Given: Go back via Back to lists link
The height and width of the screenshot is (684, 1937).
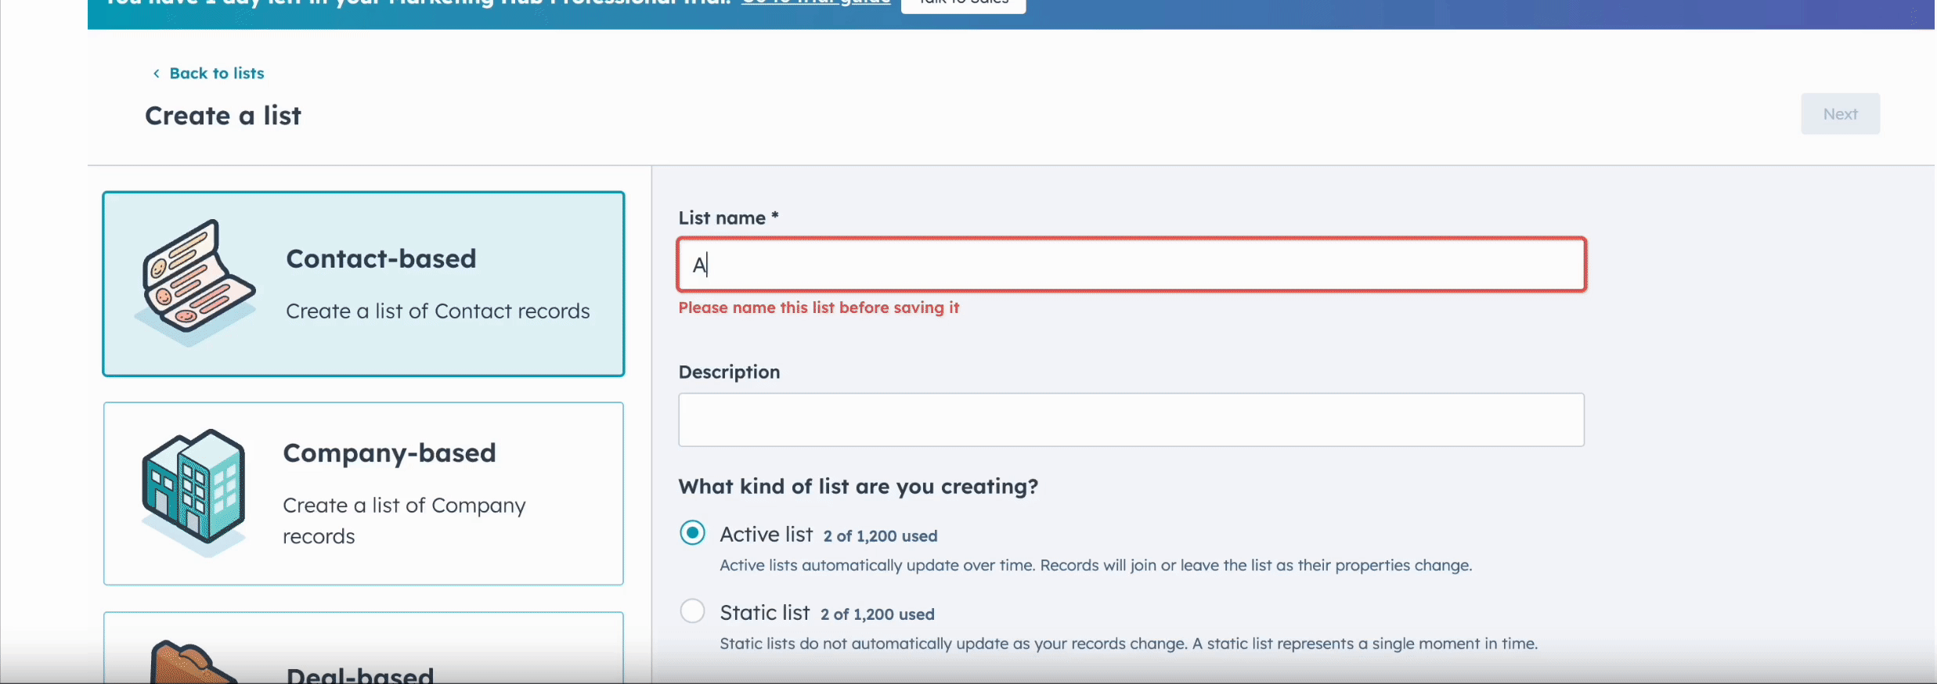Looking at the screenshot, I should pos(216,74).
